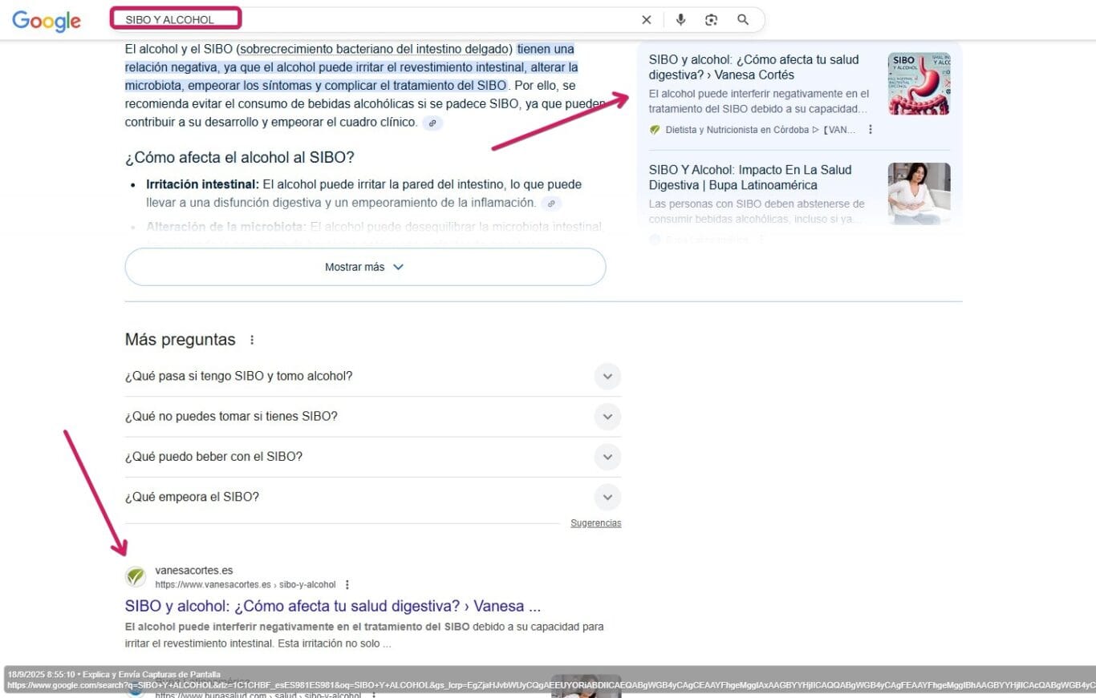Click the vanesacortes.es green leaf favicon

136,577
